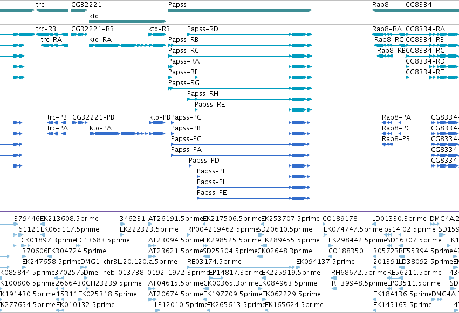The width and height of the screenshot is (459, 313).
Task: Select transcript label CG32221-RB
Action: point(93,29)
